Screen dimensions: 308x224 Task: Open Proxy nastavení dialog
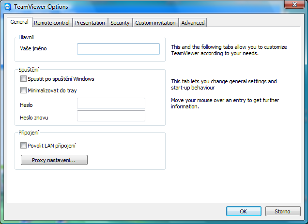click(x=54, y=160)
